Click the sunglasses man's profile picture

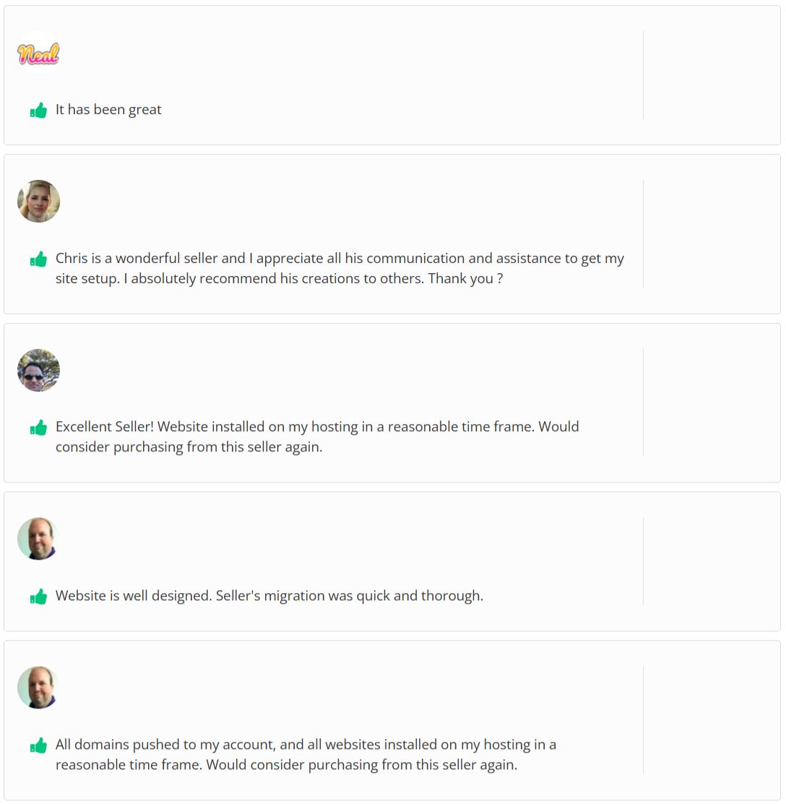click(x=38, y=371)
